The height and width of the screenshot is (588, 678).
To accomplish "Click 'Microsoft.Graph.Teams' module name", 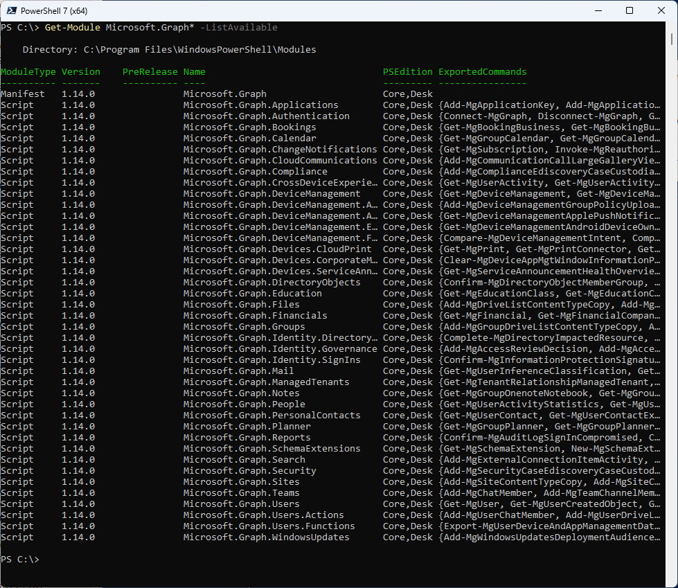I will (x=241, y=493).
